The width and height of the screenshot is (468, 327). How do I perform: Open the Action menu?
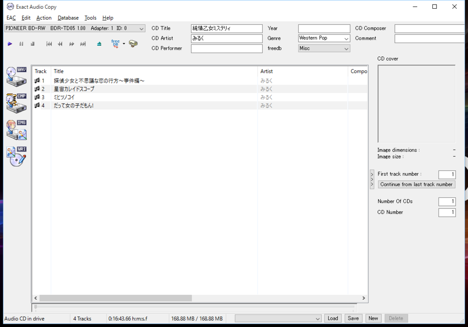click(44, 18)
